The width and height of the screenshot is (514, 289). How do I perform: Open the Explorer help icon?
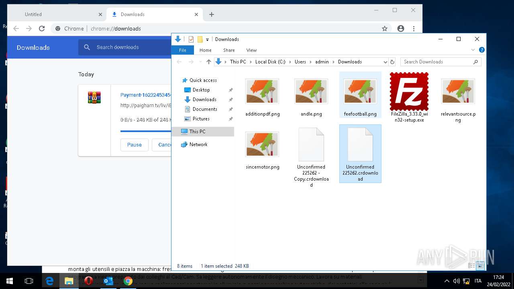482,50
